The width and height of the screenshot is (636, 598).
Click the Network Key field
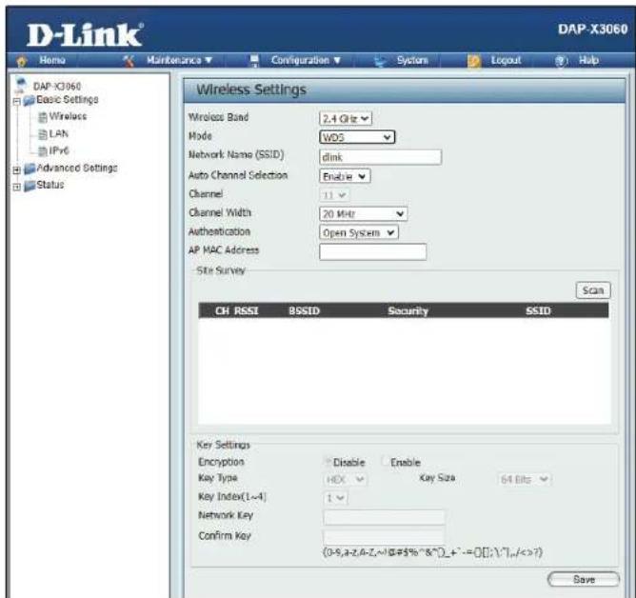384,517
